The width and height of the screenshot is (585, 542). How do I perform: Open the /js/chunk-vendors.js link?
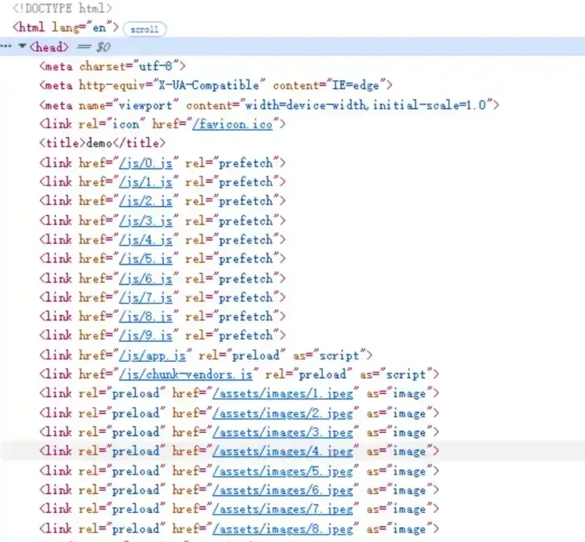pyautogui.click(x=186, y=374)
